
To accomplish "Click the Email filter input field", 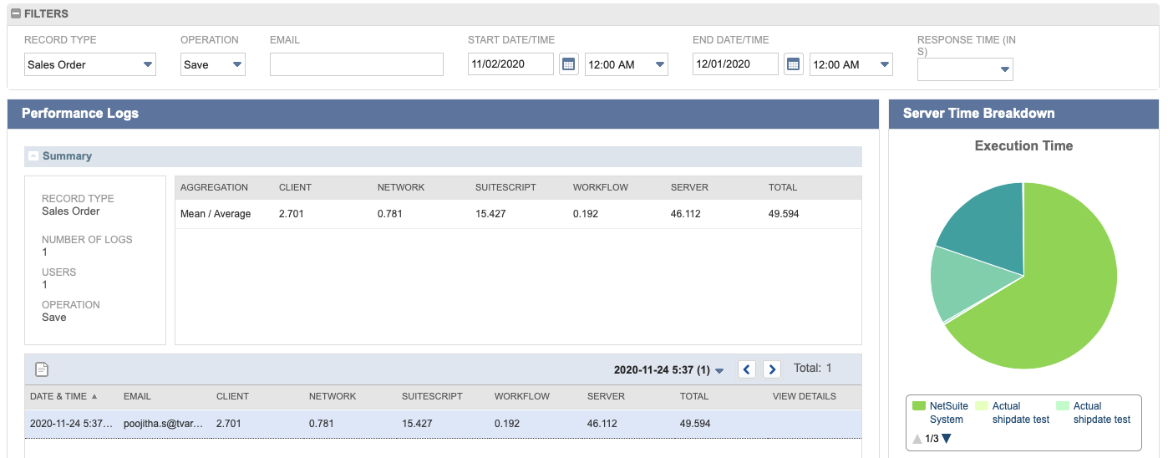I will click(357, 64).
